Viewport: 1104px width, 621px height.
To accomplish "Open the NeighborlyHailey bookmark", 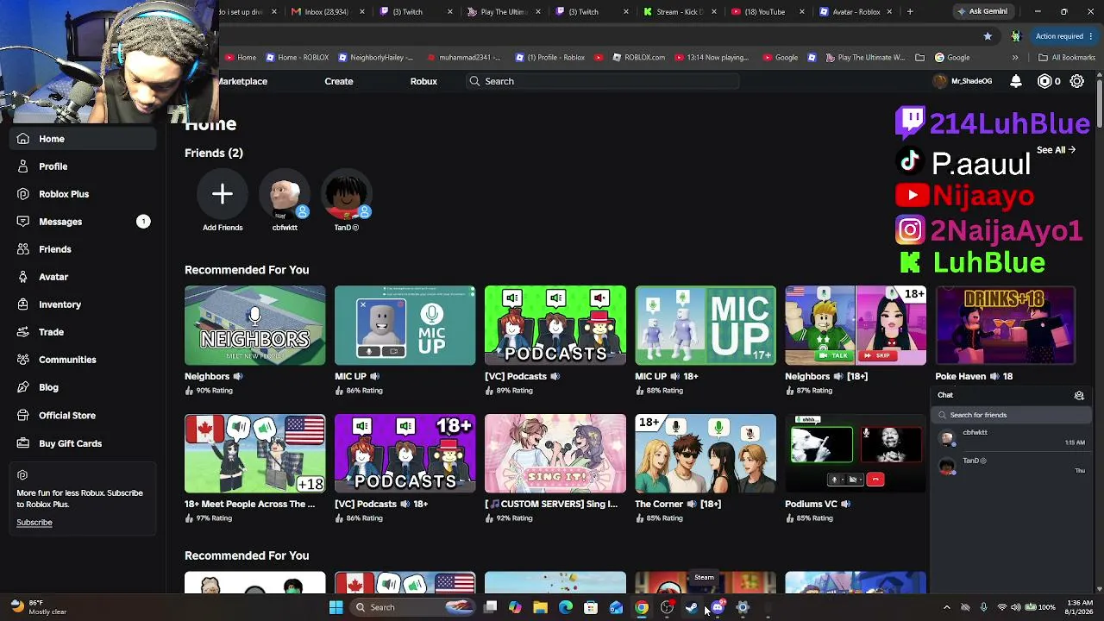I will (x=376, y=58).
